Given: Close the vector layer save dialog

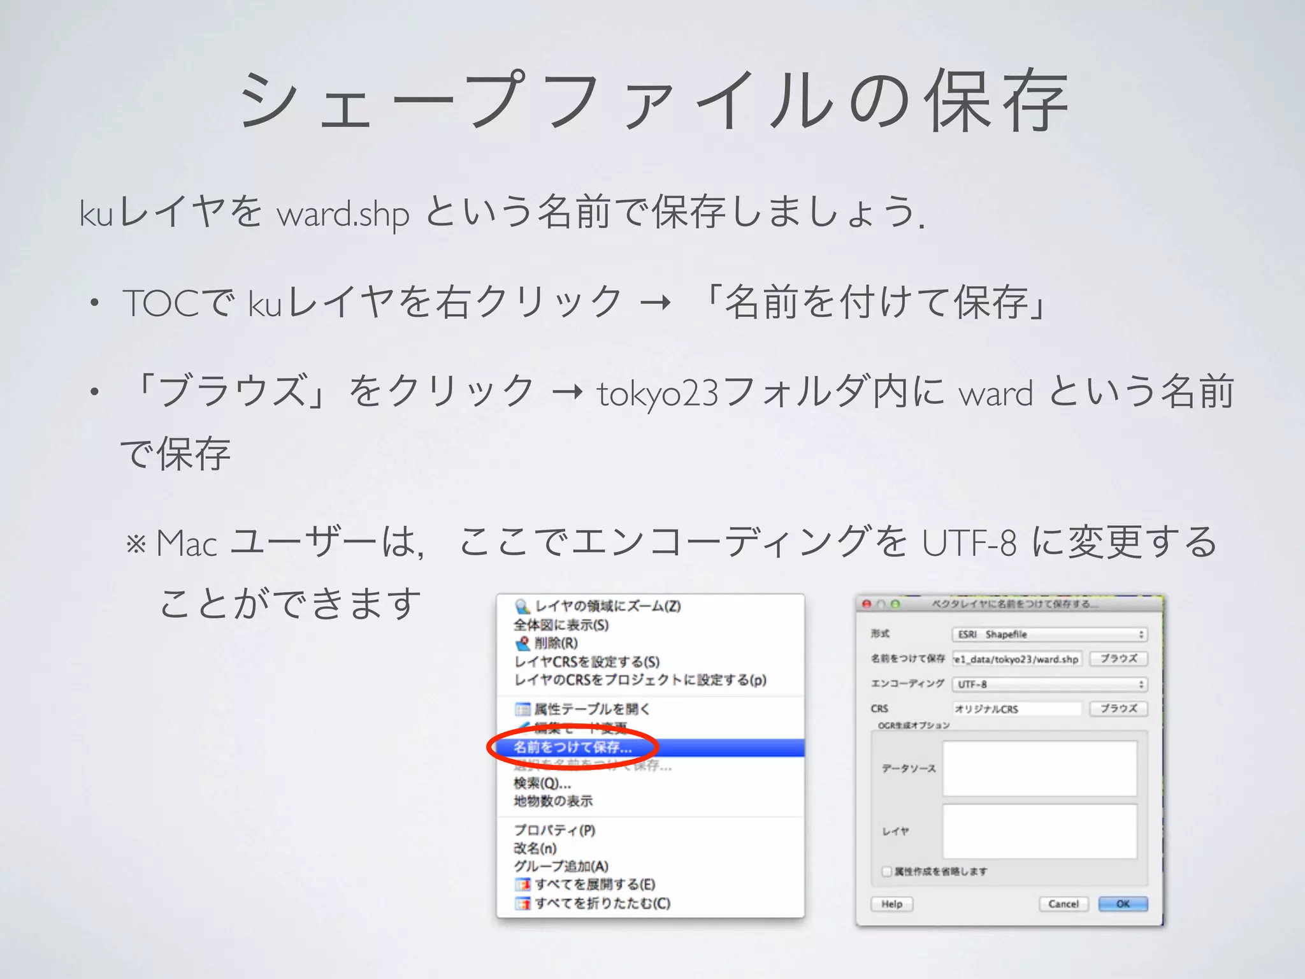Looking at the screenshot, I should [867, 604].
